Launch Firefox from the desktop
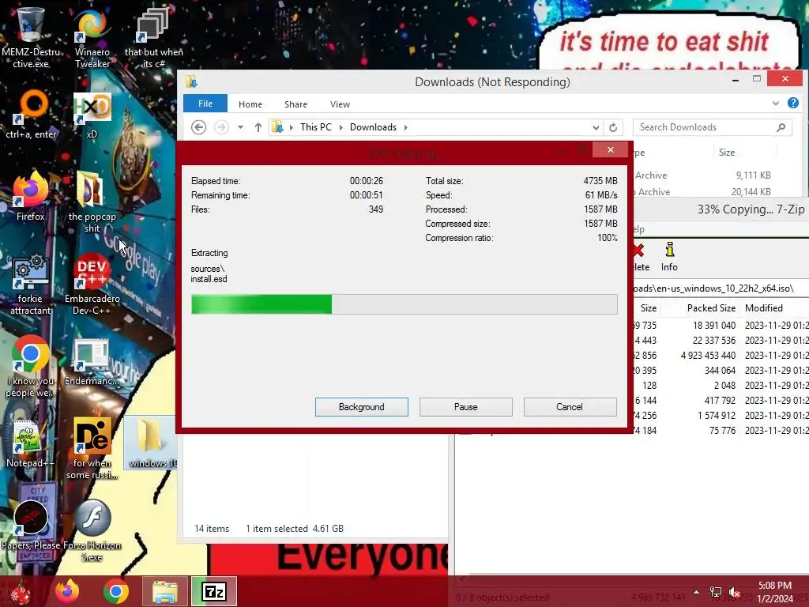This screenshot has width=809, height=607. tap(31, 196)
